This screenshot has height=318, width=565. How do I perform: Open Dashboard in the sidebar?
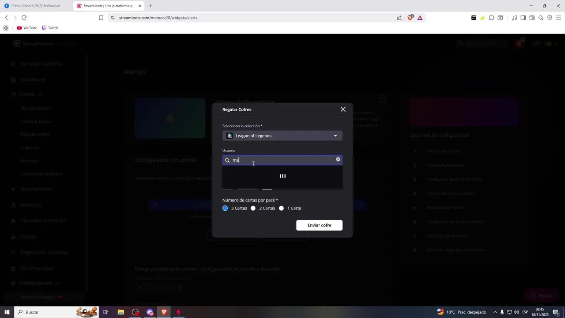tap(33, 79)
